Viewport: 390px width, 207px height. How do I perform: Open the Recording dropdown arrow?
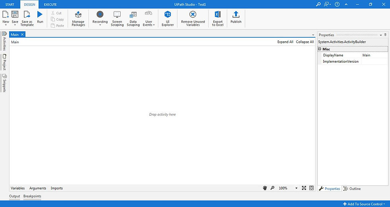(100, 25)
